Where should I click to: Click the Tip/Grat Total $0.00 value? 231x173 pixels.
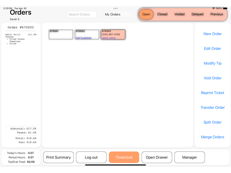31,162
